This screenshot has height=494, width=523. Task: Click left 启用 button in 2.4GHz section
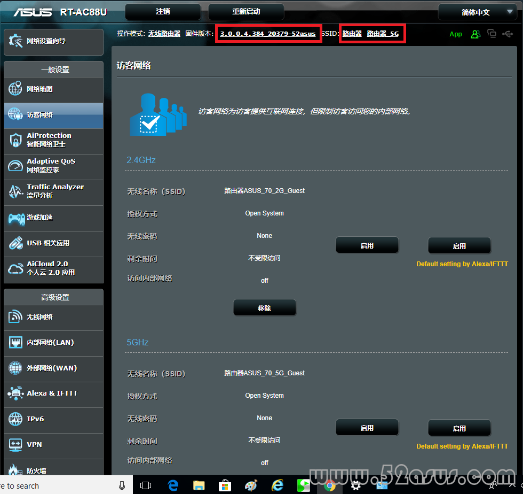367,245
